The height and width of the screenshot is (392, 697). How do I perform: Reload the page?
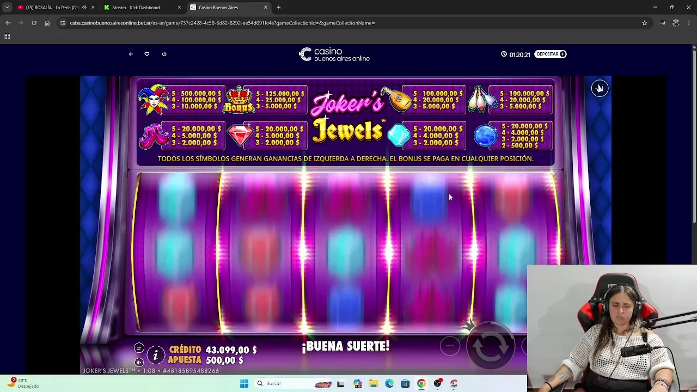point(34,23)
